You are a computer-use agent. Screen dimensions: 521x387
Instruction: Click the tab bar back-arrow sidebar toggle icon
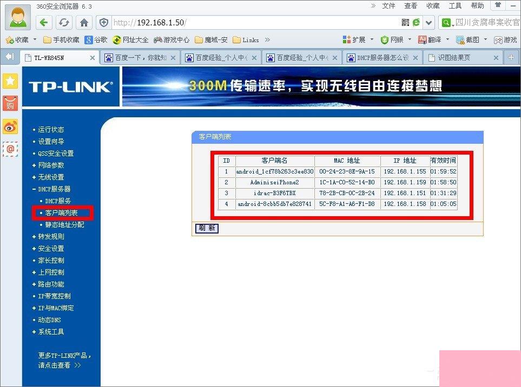point(10,57)
